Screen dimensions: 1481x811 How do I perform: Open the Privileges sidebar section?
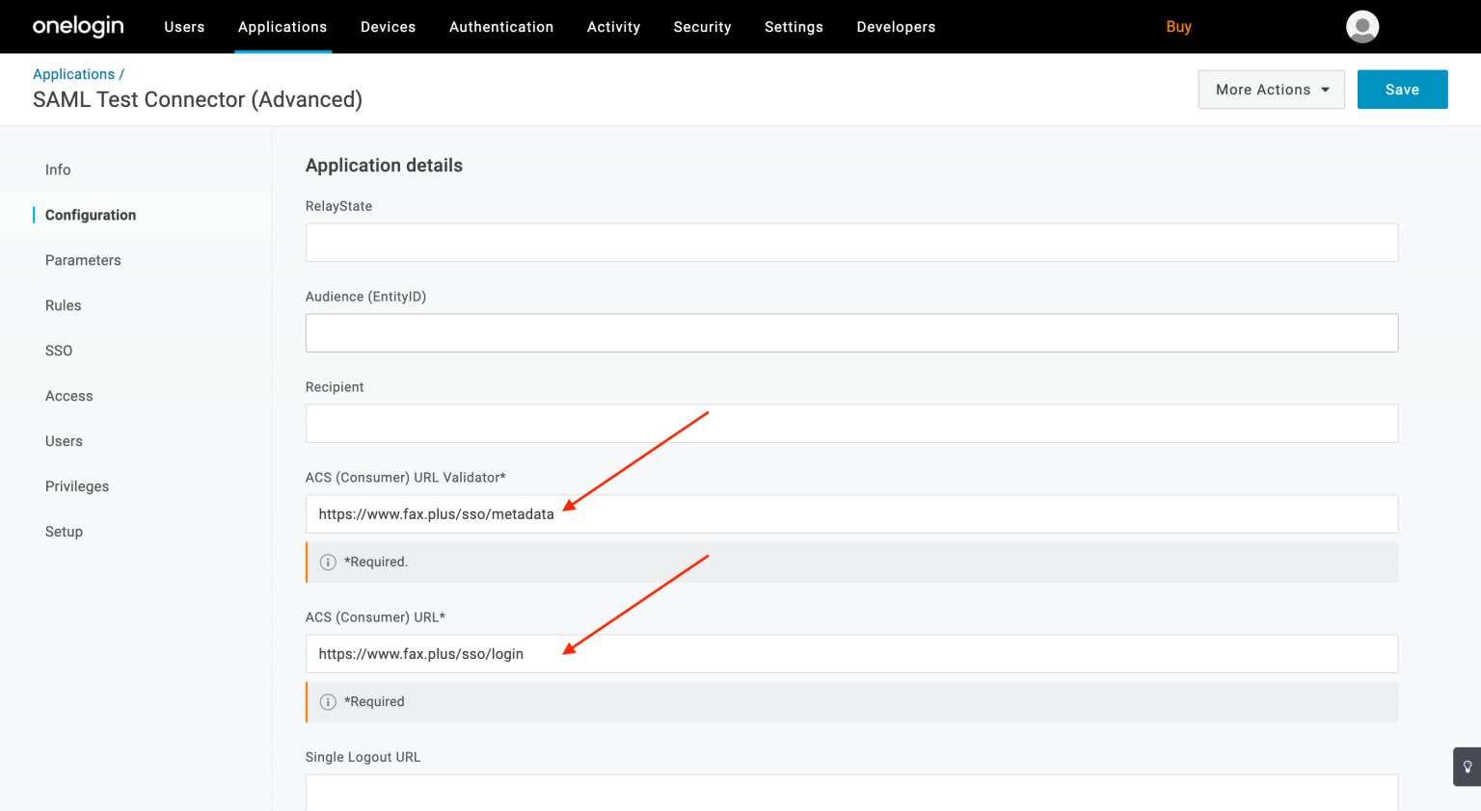(77, 486)
